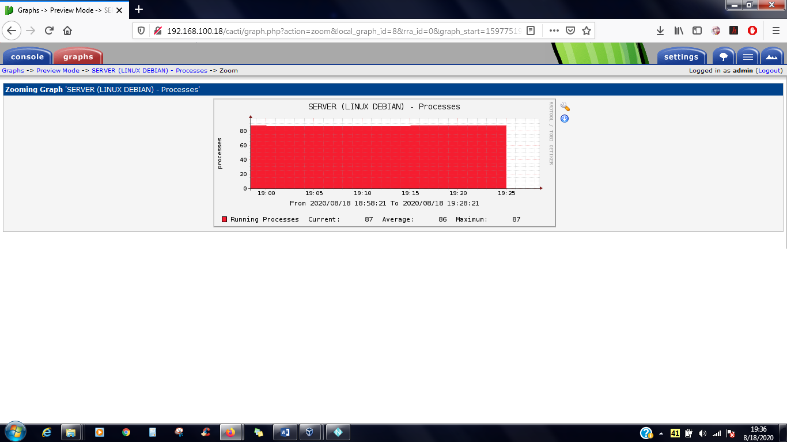Bookmark this page with star icon

pos(587,31)
